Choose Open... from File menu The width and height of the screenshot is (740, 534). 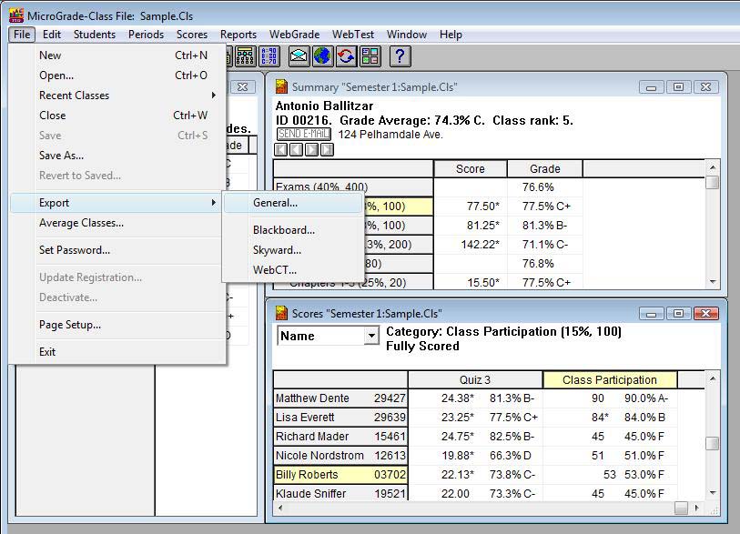pyautogui.click(x=118, y=76)
